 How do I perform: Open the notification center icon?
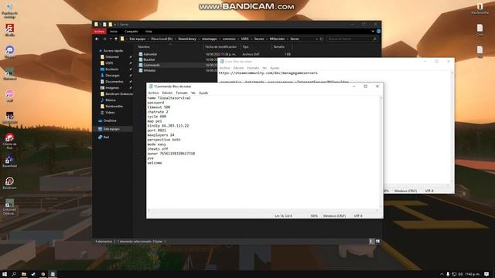pos(486,274)
